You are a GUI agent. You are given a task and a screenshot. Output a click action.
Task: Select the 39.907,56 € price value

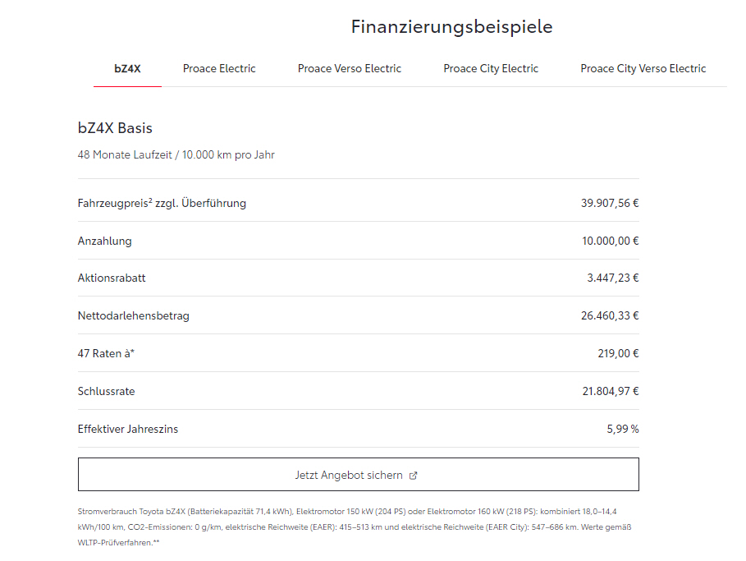tap(609, 204)
